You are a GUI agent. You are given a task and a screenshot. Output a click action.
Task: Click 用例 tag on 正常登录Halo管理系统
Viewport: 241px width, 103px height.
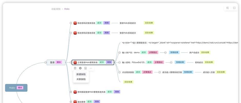(109, 62)
